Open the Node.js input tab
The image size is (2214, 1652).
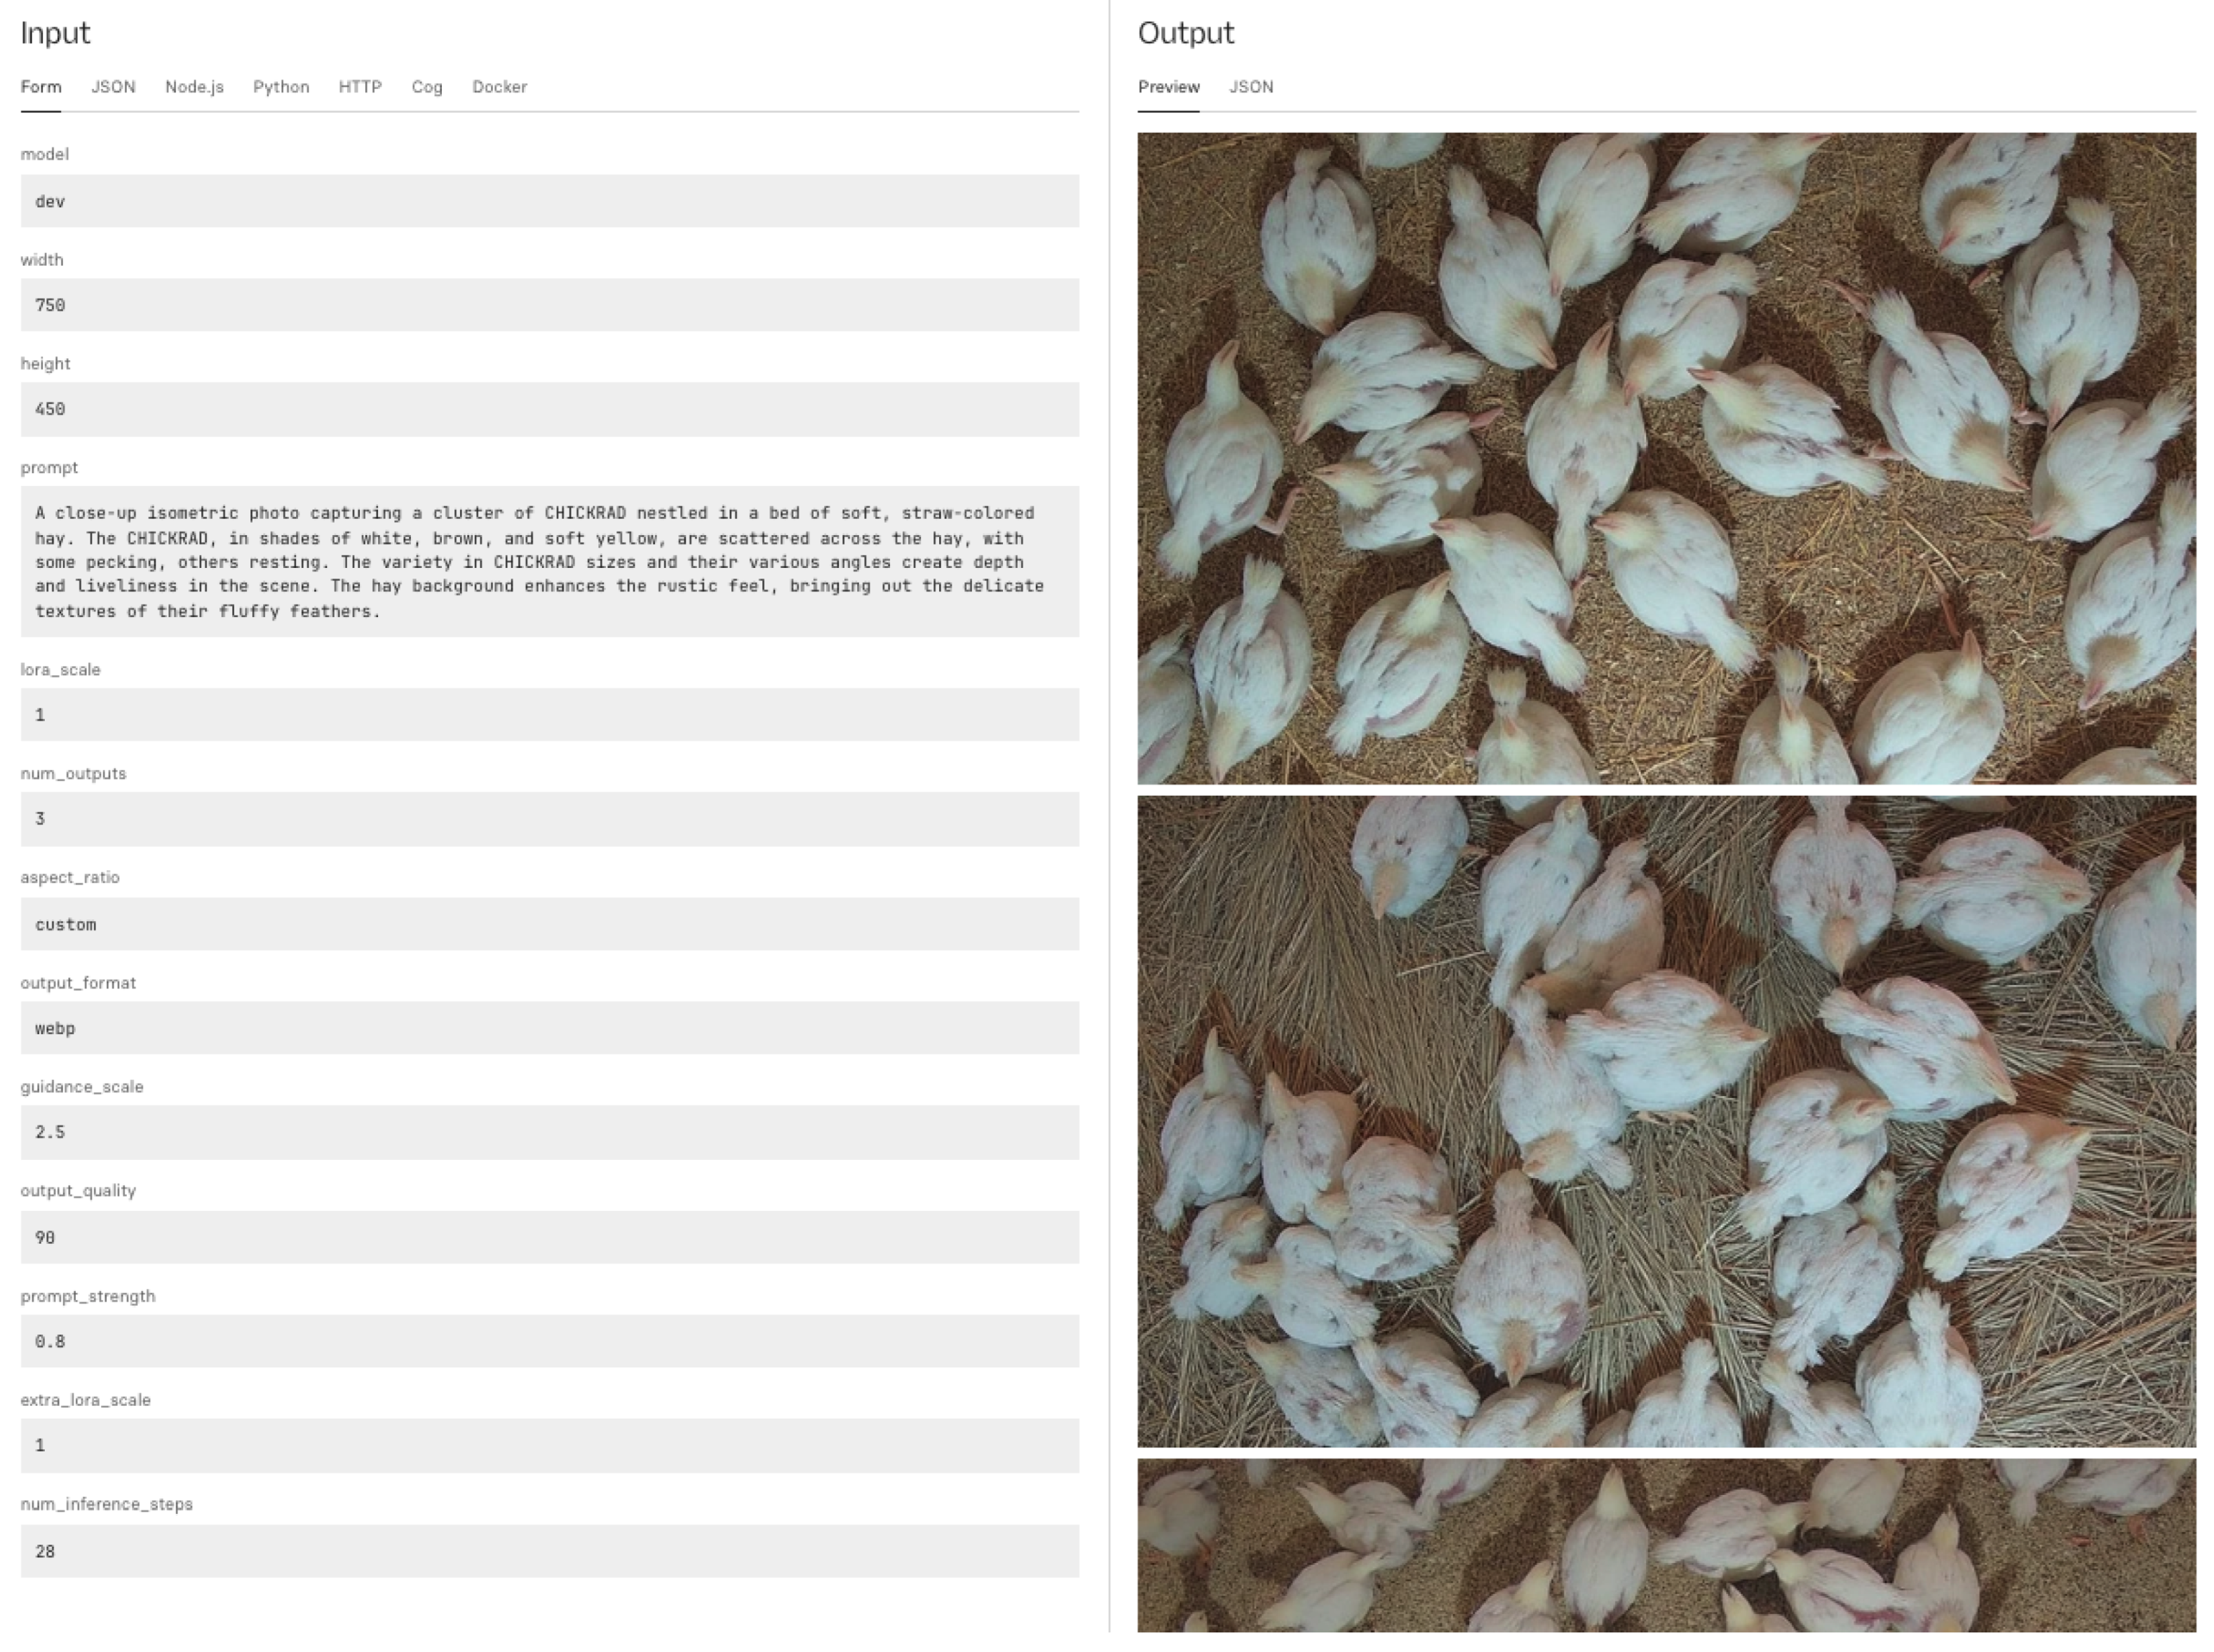click(194, 87)
